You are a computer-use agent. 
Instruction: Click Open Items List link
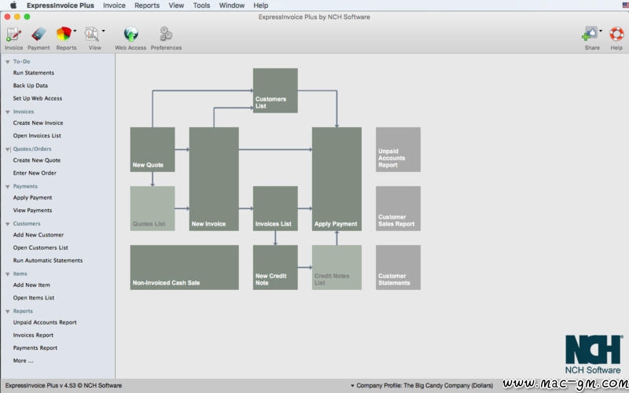click(x=33, y=298)
